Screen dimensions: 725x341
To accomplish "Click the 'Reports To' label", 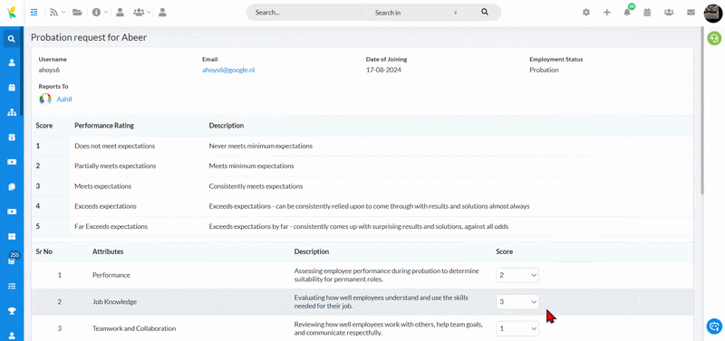I will (53, 86).
